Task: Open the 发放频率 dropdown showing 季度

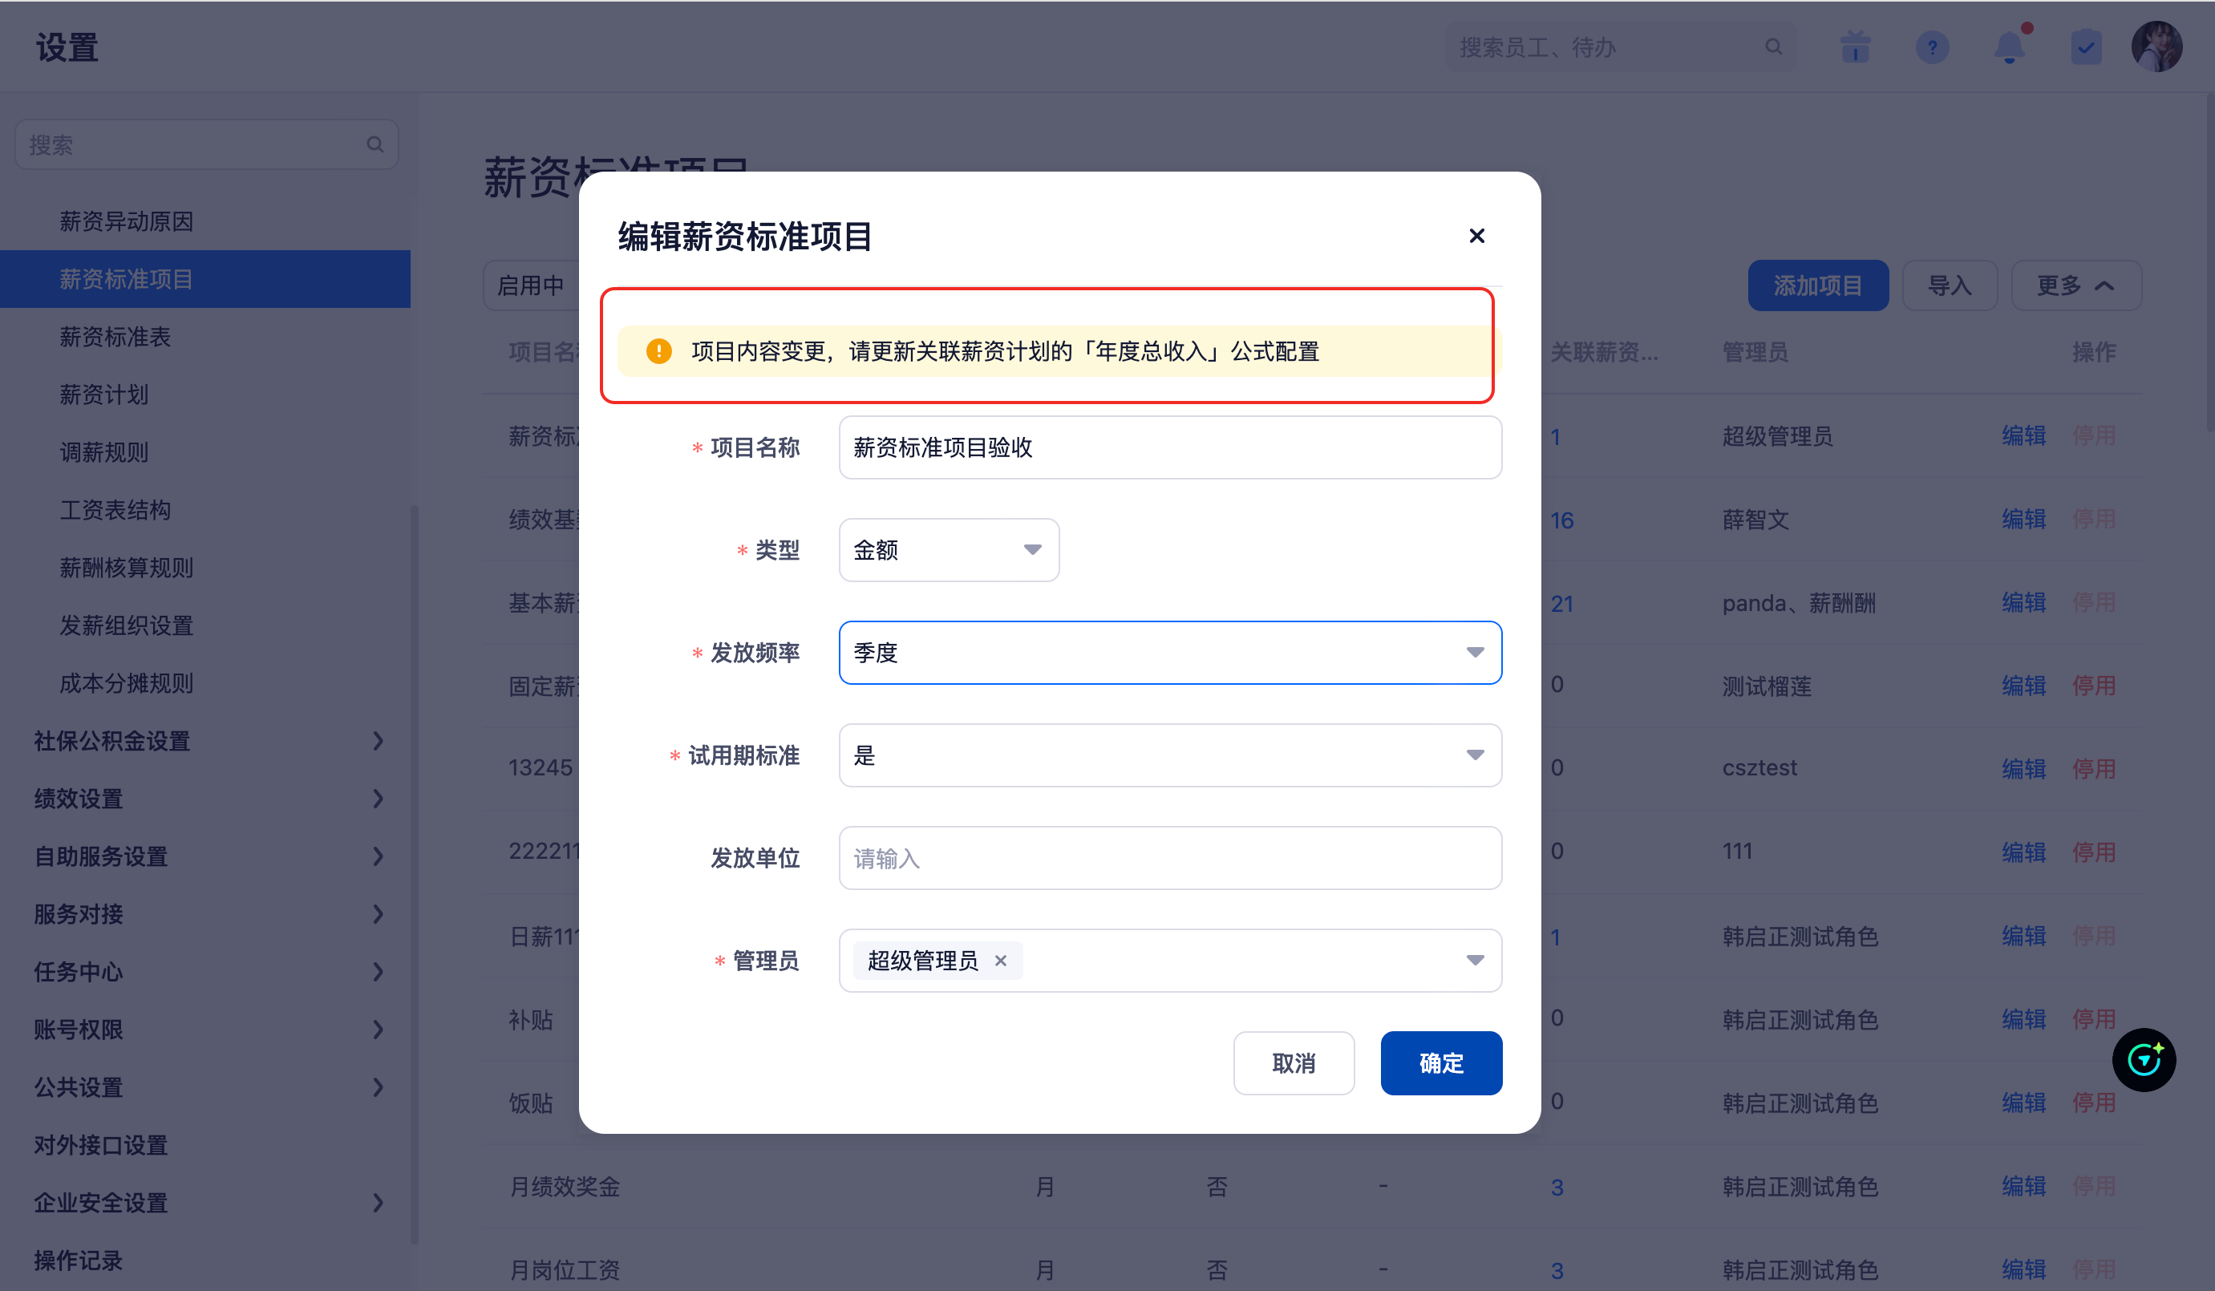Action: coord(1170,653)
